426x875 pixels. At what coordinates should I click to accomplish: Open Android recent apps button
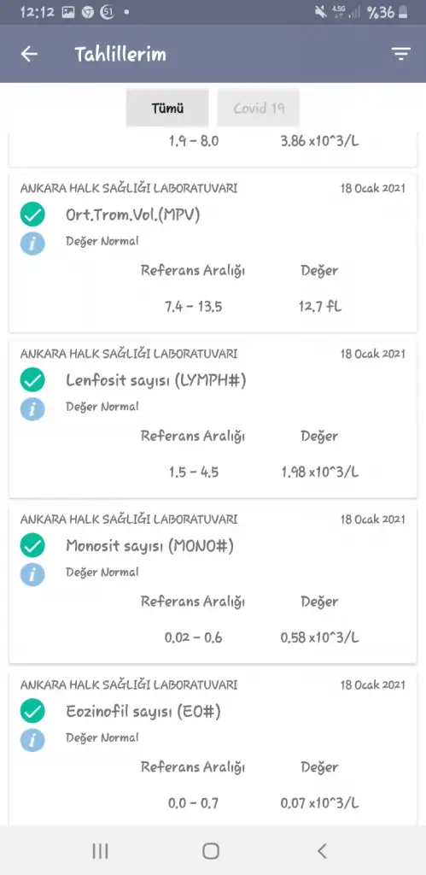click(x=101, y=850)
